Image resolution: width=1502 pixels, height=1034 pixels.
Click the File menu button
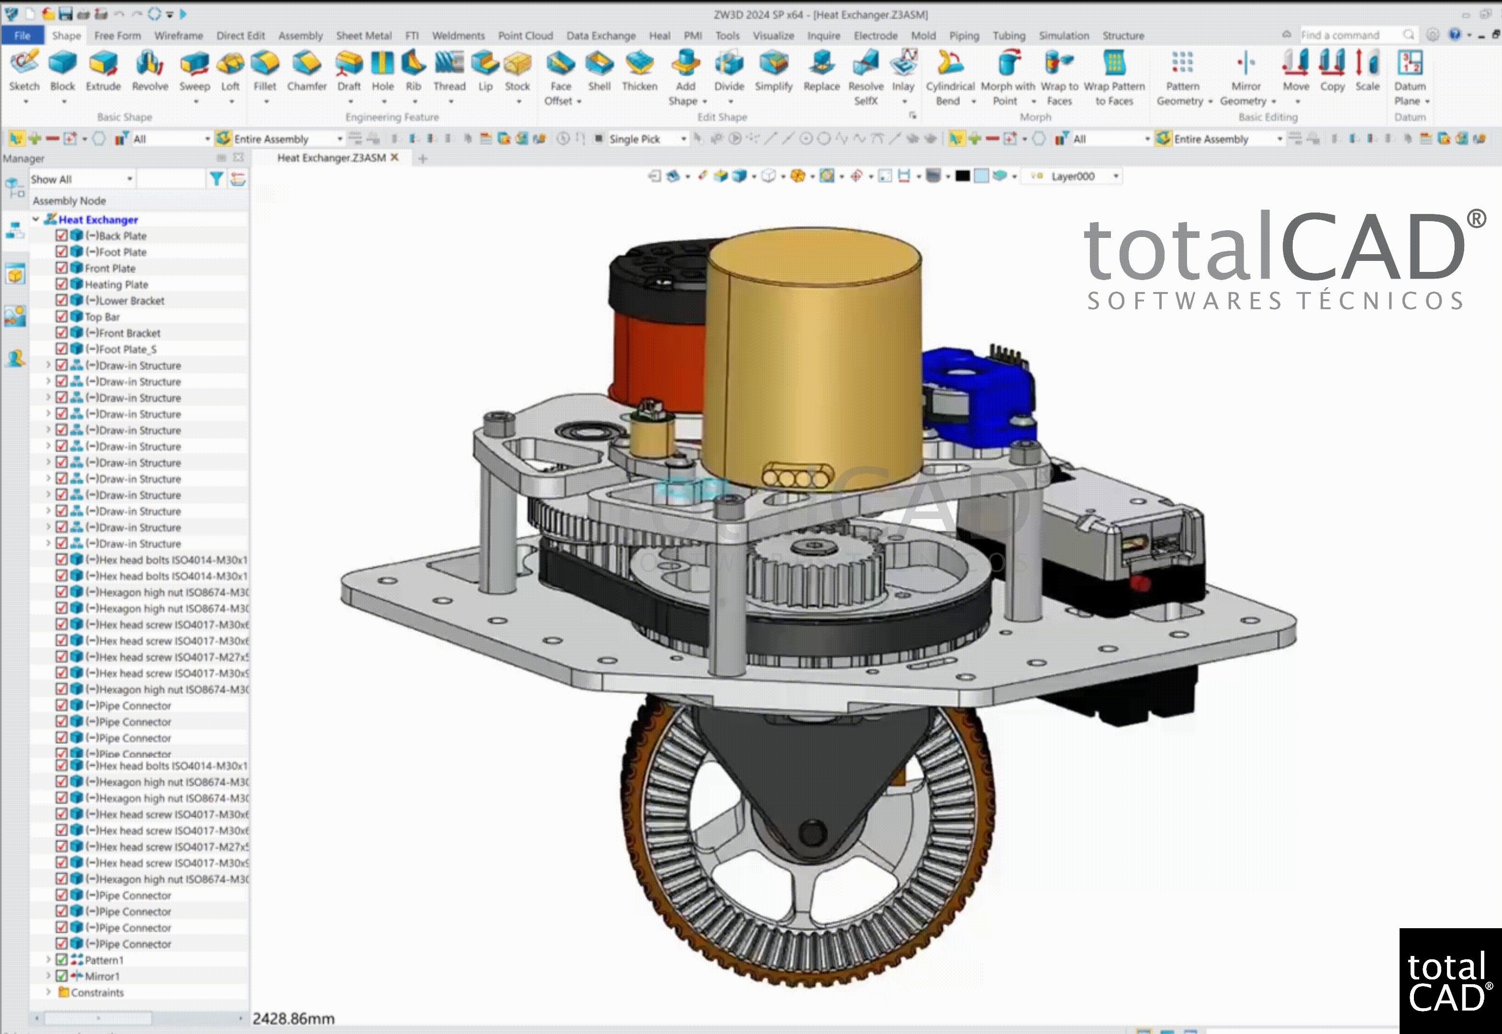coord(22,35)
